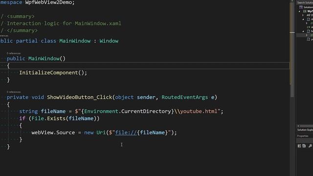This screenshot has height=176, width=313.
Task: Click 'sender' parameter name
Action: [146, 97]
